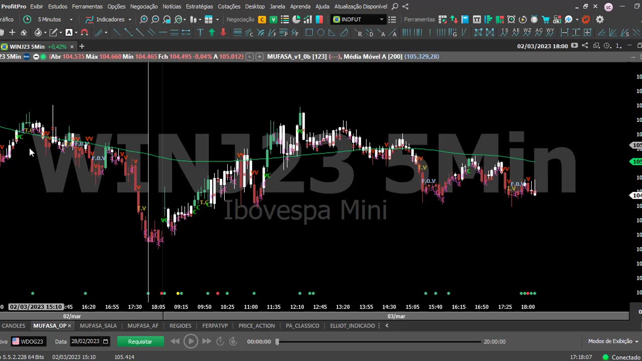Open the Estudos menu

(x=58, y=7)
